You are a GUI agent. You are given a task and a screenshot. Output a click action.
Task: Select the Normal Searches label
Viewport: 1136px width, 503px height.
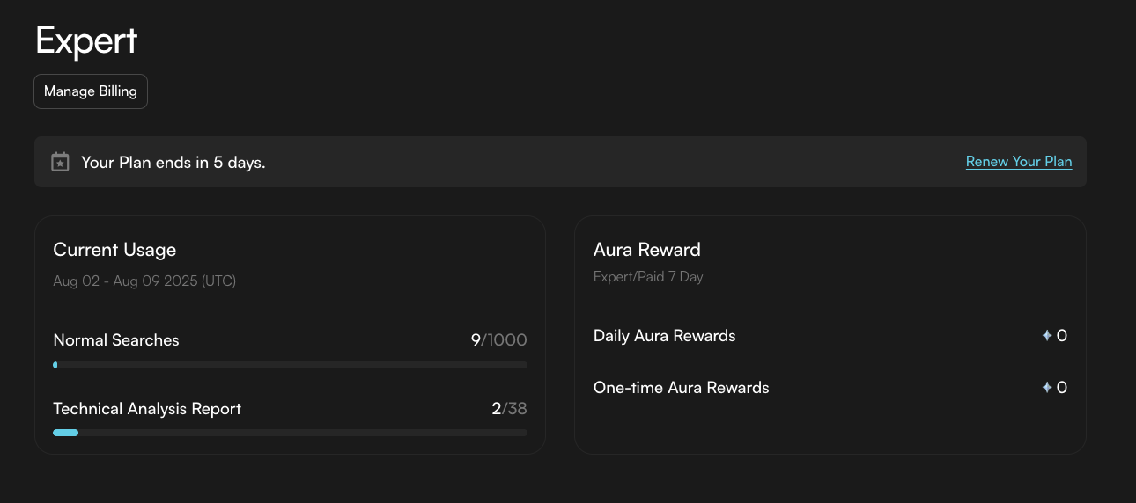pyautogui.click(x=116, y=340)
